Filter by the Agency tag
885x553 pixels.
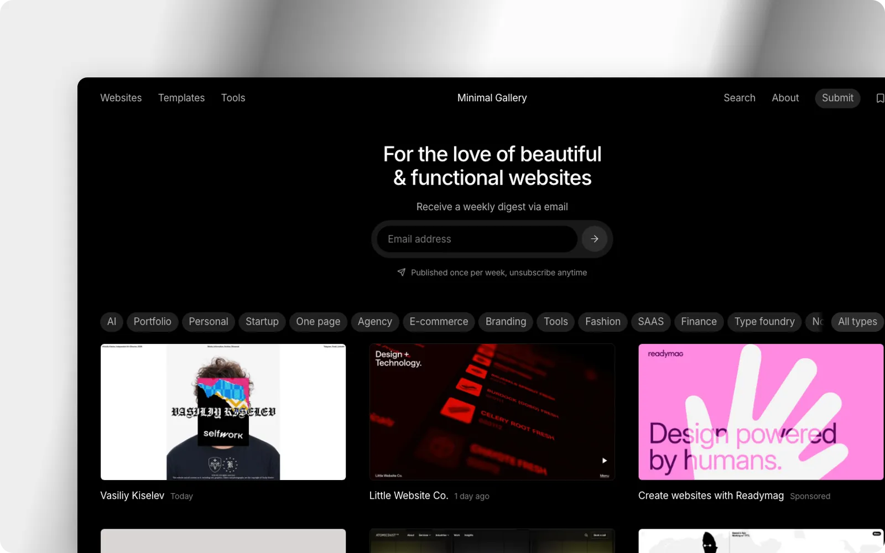click(x=375, y=322)
